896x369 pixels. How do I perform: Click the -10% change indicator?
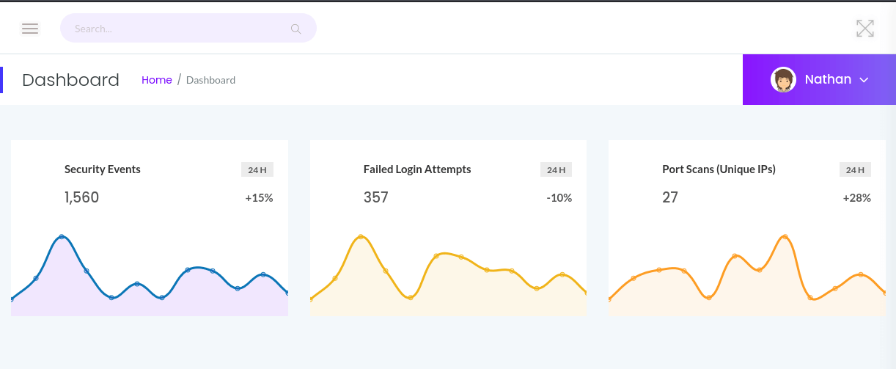pos(559,198)
